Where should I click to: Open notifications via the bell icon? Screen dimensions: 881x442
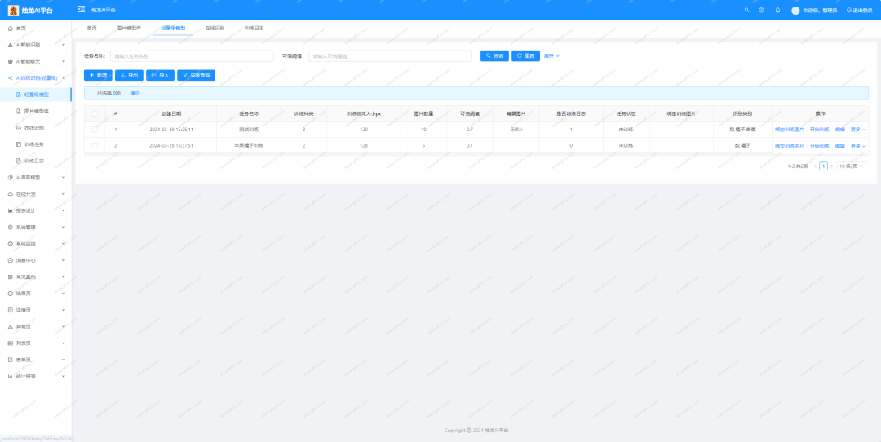(x=777, y=10)
